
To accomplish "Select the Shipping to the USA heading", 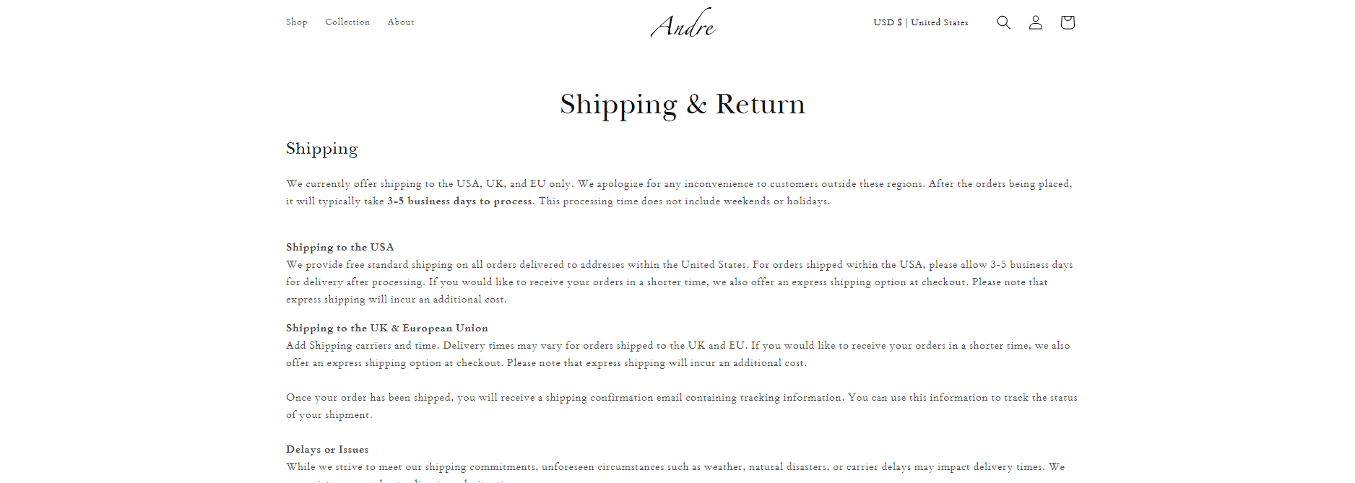I will point(339,247).
